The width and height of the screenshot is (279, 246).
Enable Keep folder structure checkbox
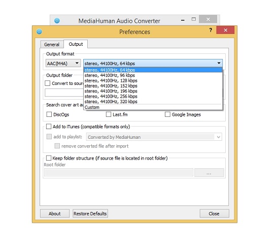[49, 158]
